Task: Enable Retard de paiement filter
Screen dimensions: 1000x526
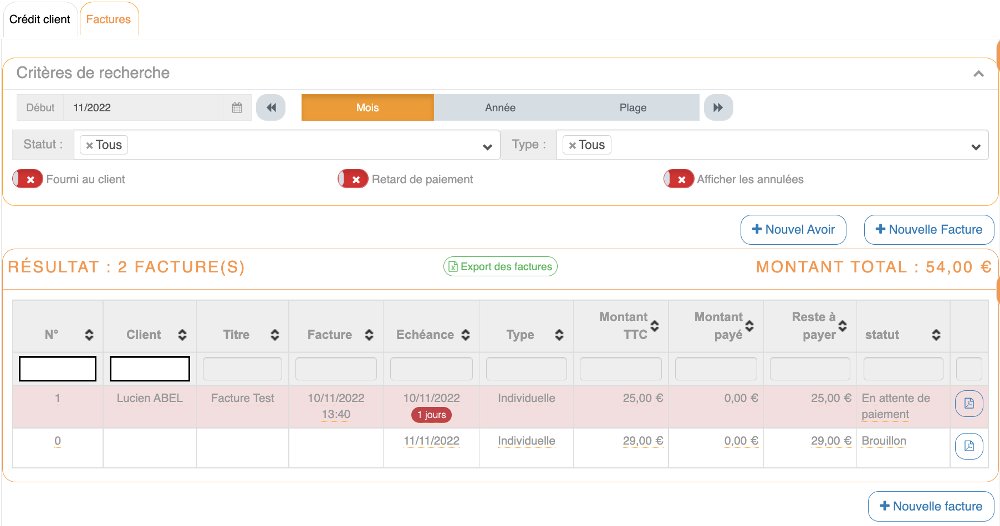Action: click(x=353, y=179)
